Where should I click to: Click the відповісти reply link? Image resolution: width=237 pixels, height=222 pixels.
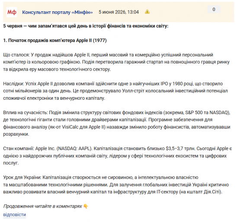(15, 215)
